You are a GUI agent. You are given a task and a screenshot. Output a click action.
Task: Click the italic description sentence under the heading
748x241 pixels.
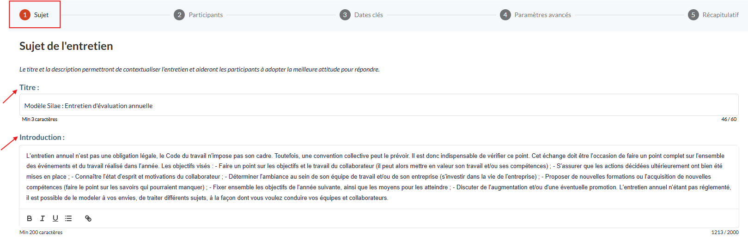200,69
